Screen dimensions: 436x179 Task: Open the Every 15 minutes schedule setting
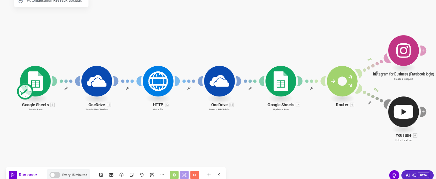point(75,175)
